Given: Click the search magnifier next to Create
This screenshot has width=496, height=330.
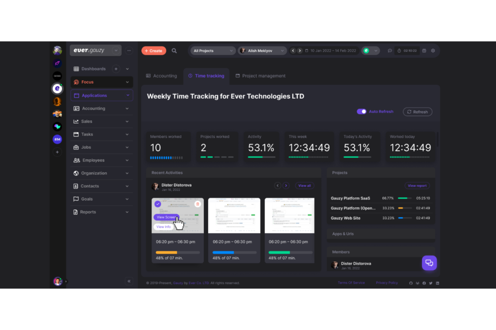Looking at the screenshot, I should [x=174, y=50].
